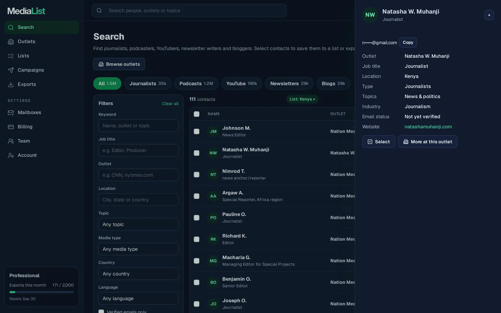Screen dimensions: 501x313
Task: Close the Natasha W. Muhanji detail panel
Action: (x=489, y=15)
